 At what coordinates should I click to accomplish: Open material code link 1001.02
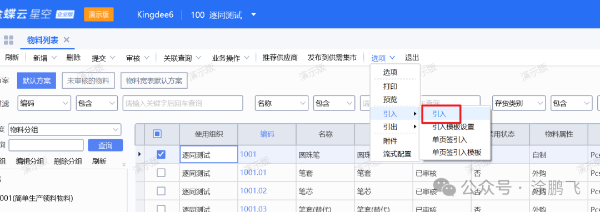point(253,191)
